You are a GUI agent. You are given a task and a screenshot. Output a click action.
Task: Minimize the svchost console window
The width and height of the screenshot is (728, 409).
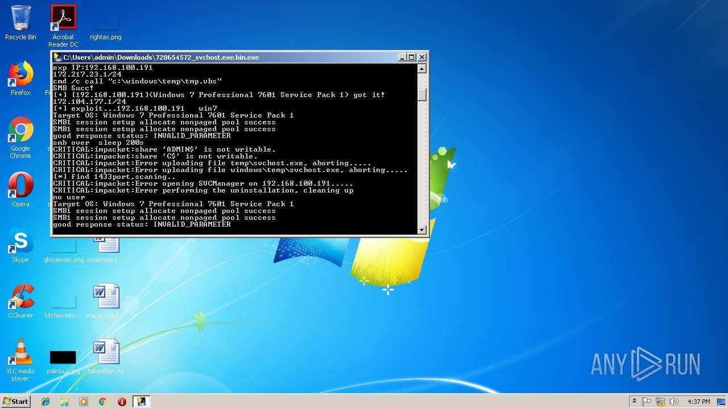click(402, 57)
